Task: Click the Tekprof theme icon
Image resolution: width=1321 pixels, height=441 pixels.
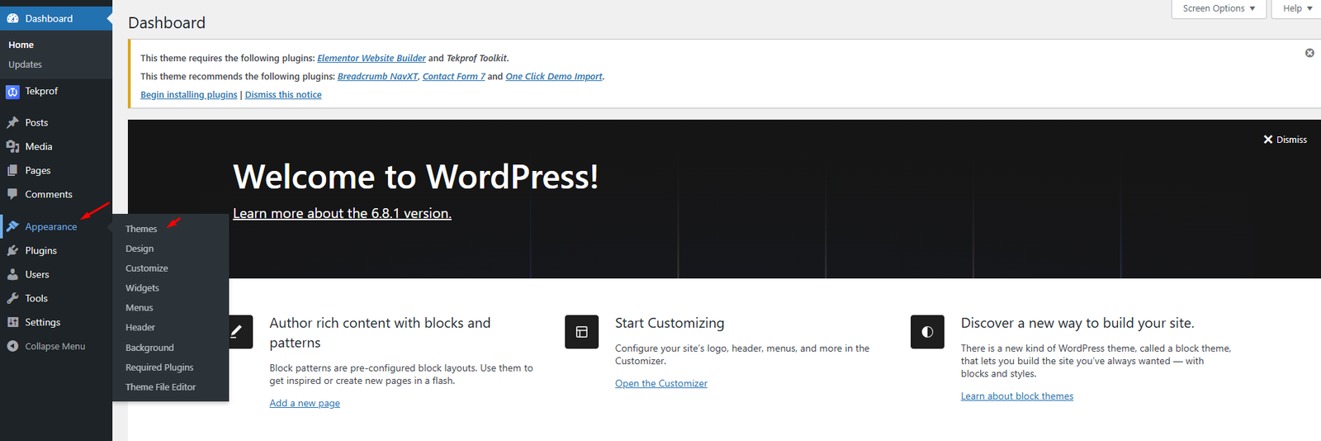Action: pyautogui.click(x=12, y=92)
